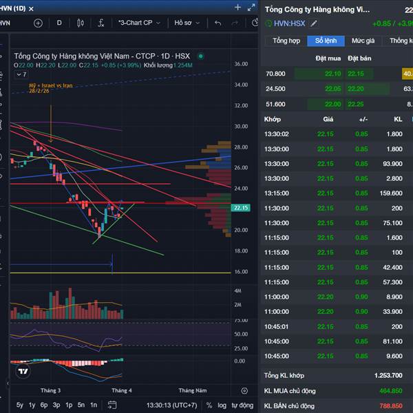The height and width of the screenshot is (413, 413).
Task: Redo the chart action
Action: click(x=235, y=23)
